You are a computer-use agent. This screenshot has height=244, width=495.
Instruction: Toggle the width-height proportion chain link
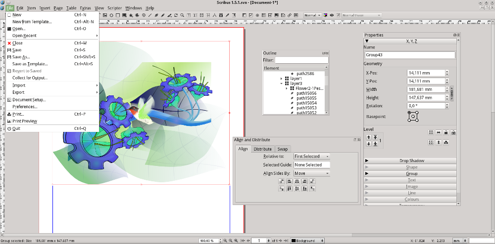pyautogui.click(x=452, y=93)
